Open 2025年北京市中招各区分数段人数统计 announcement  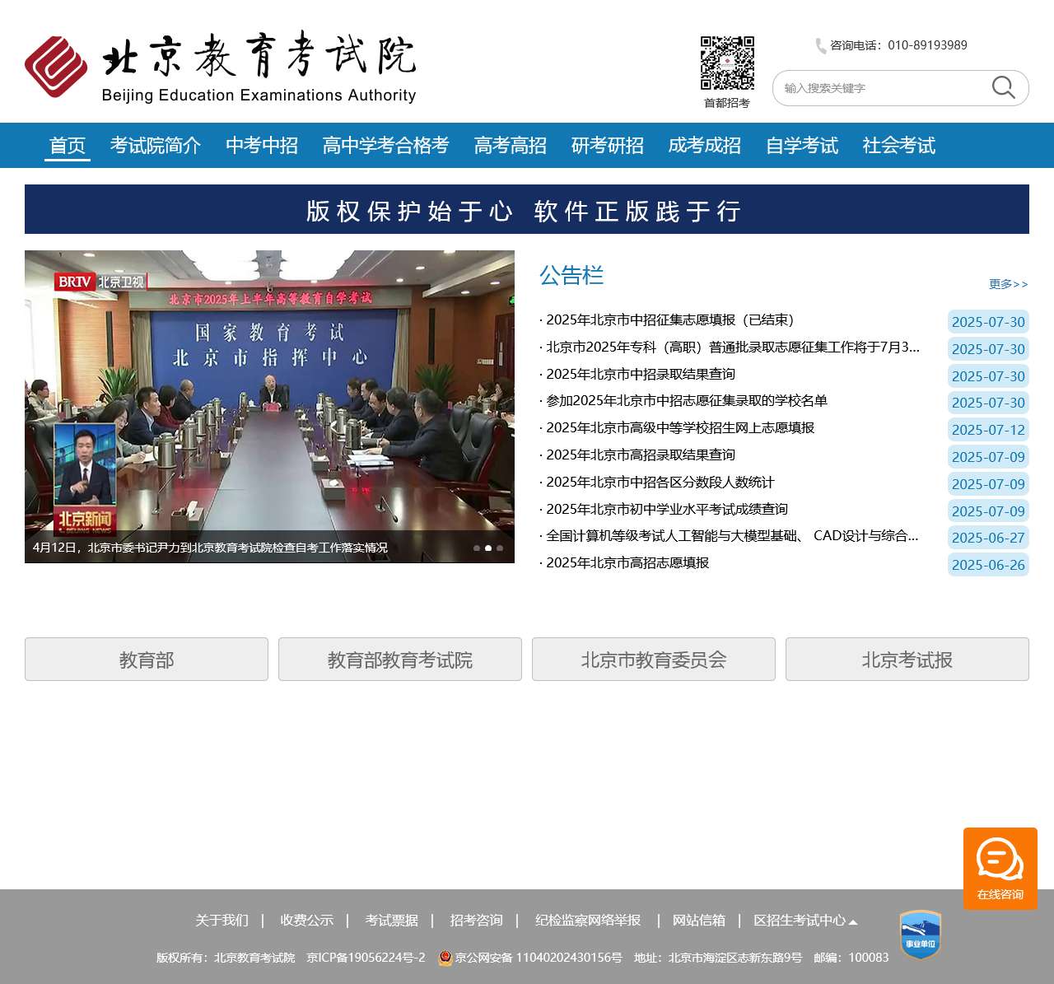(x=660, y=483)
